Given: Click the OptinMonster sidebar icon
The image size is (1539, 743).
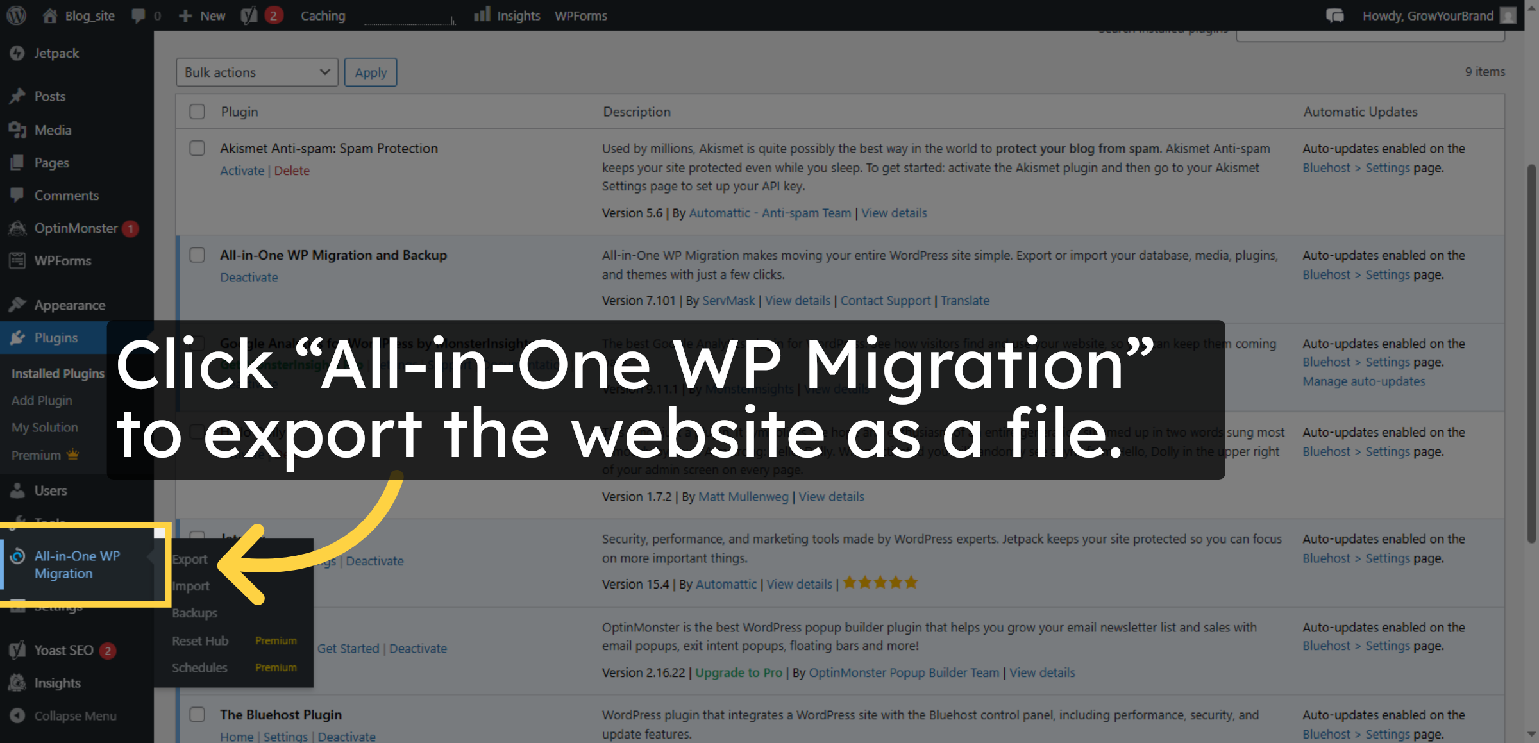Looking at the screenshot, I should pos(17,228).
